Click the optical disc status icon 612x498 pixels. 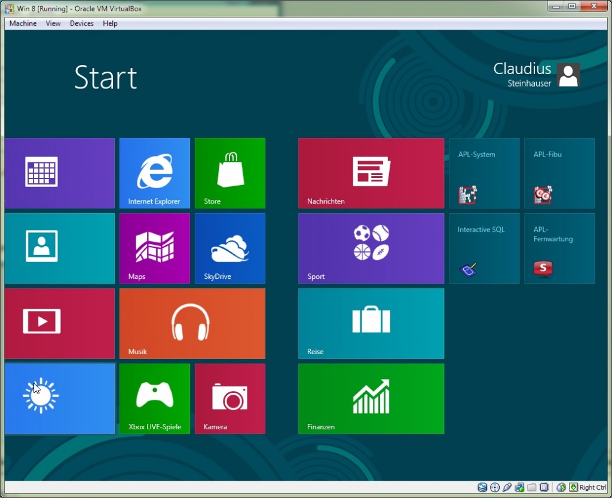494,487
